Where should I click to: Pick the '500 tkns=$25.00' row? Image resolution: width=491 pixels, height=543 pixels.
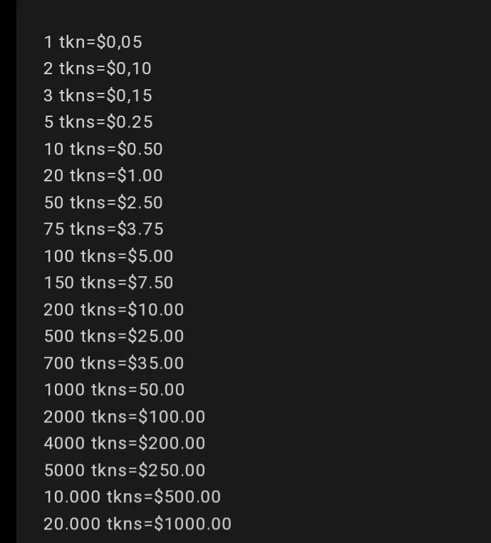(114, 336)
